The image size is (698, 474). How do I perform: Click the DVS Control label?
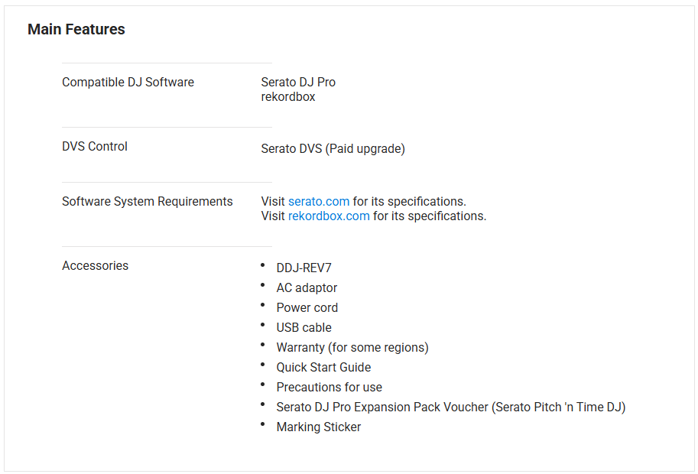click(x=95, y=147)
